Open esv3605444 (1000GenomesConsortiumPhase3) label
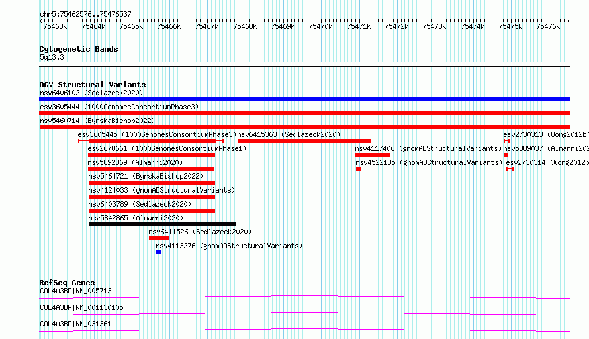Screen dimensions: 589x339 coord(119,107)
